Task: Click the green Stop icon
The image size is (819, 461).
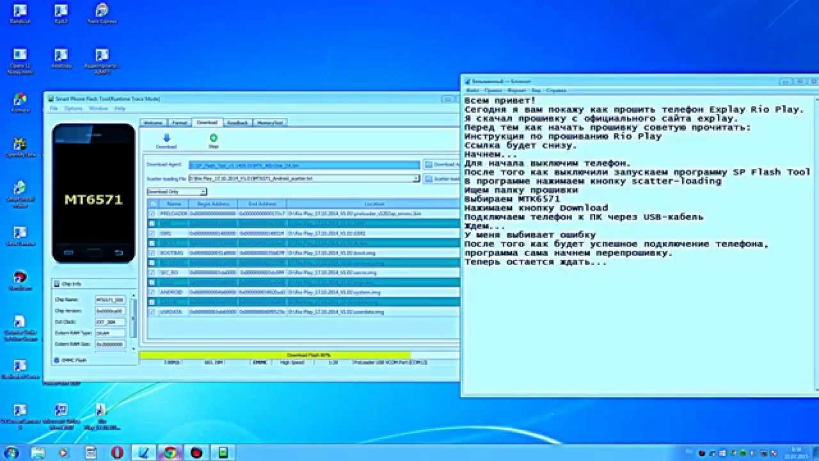Action: (213, 138)
